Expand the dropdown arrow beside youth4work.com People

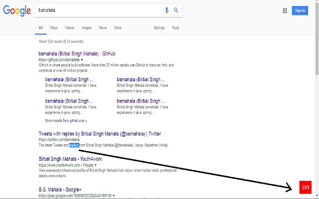pyautogui.click(x=95, y=165)
